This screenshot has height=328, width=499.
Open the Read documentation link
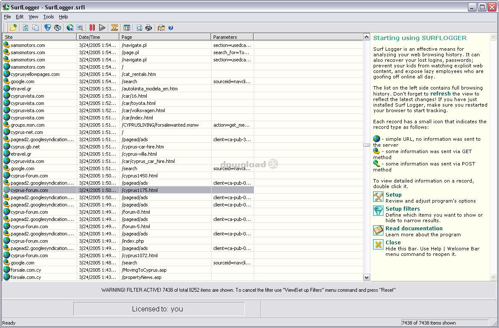pyautogui.click(x=414, y=229)
